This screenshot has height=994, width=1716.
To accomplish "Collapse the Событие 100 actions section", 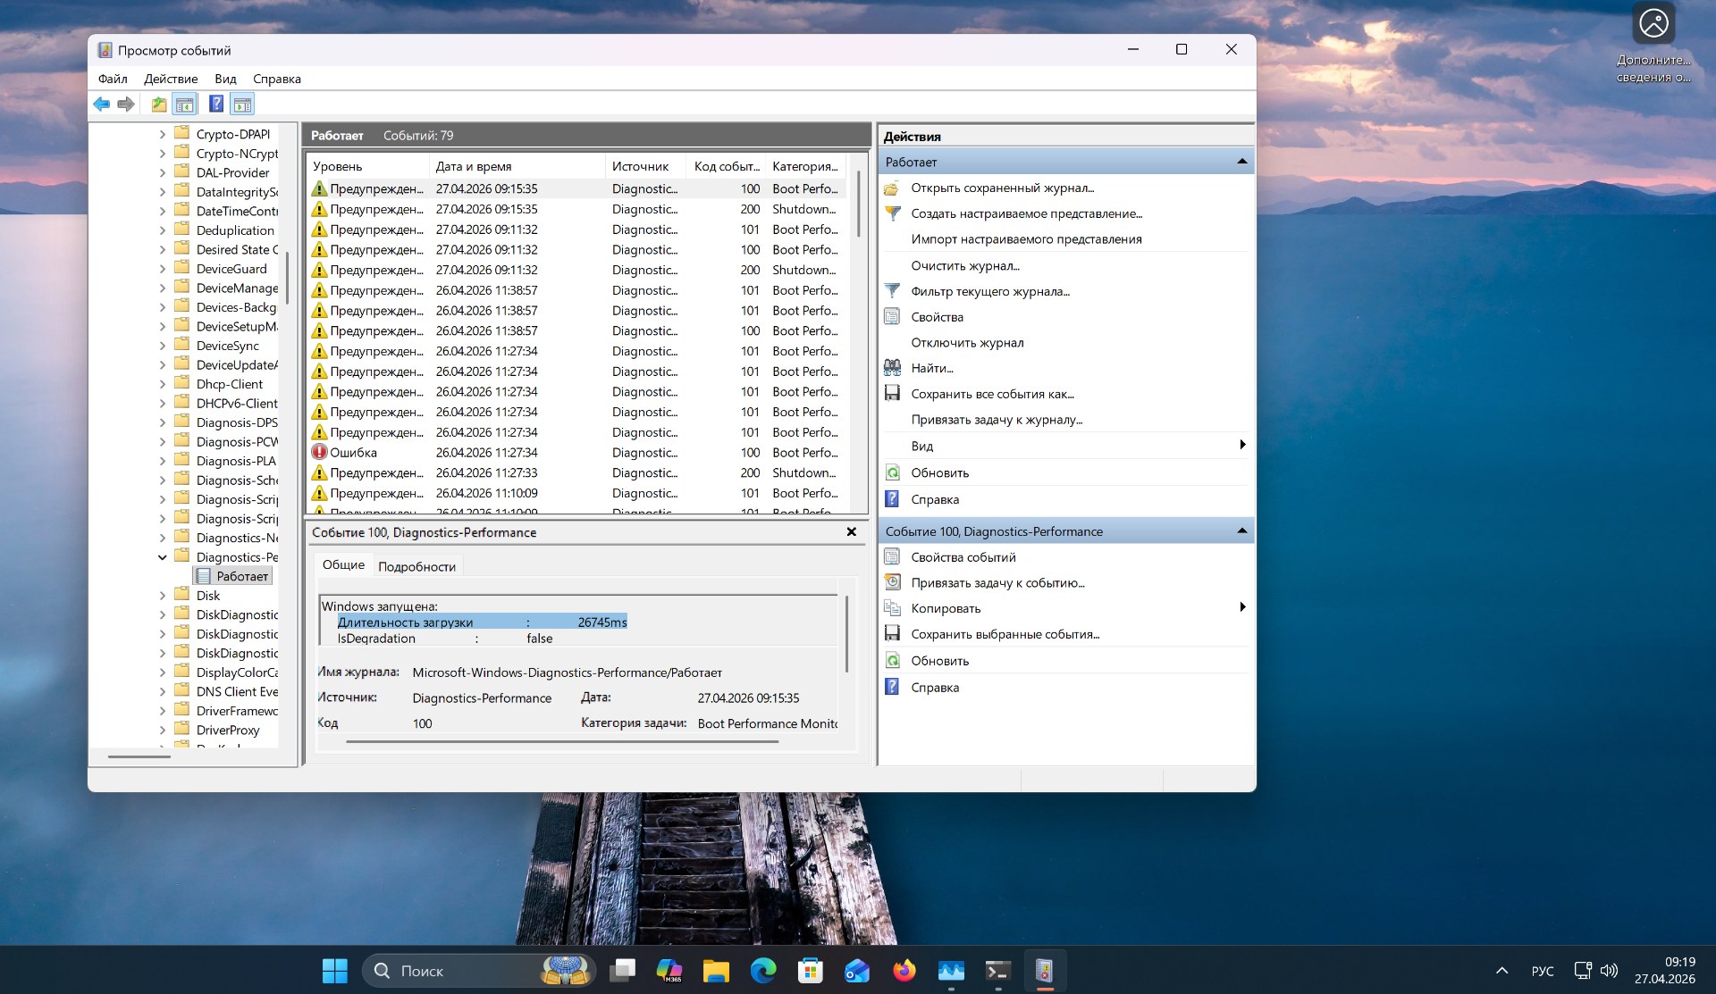I will pyautogui.click(x=1241, y=531).
